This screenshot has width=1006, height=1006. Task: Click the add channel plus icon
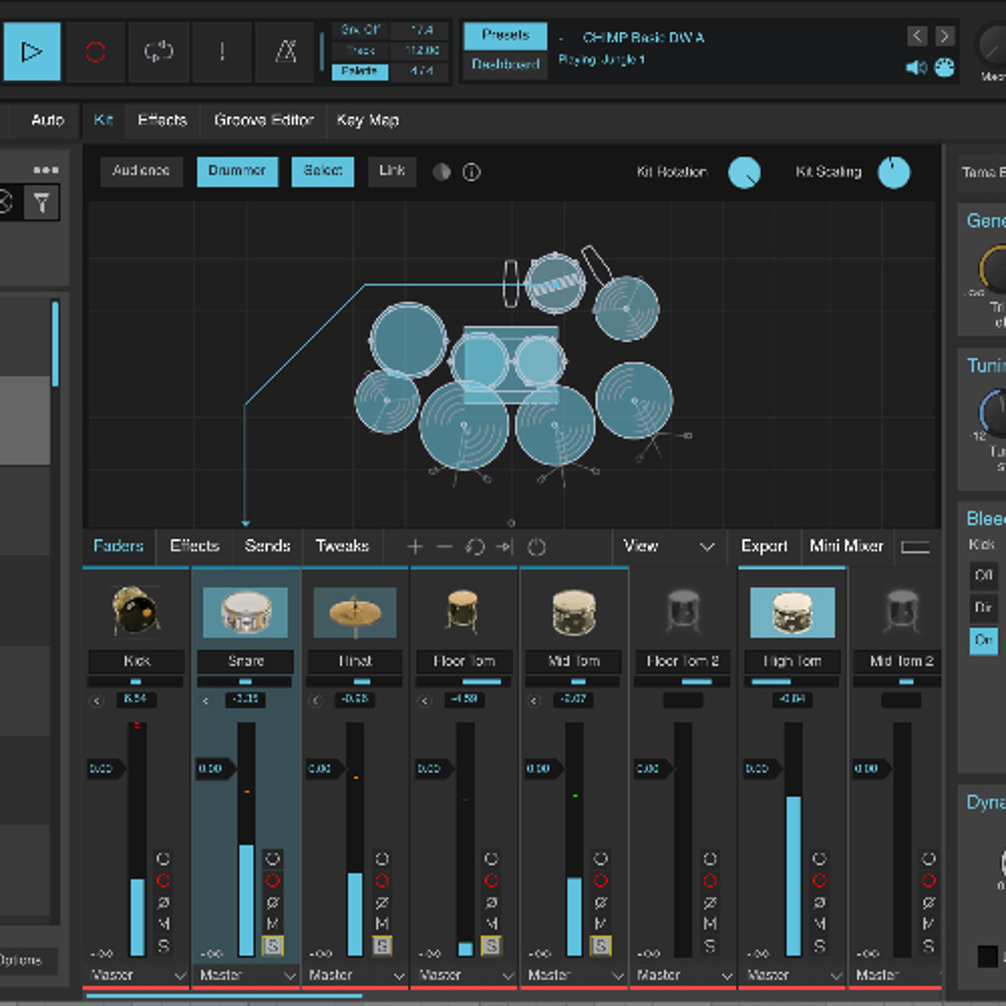[x=415, y=547]
